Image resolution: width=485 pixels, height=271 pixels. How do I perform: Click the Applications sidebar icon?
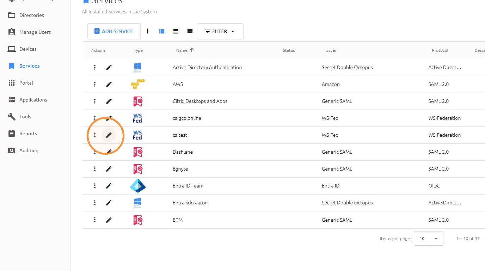(12, 100)
